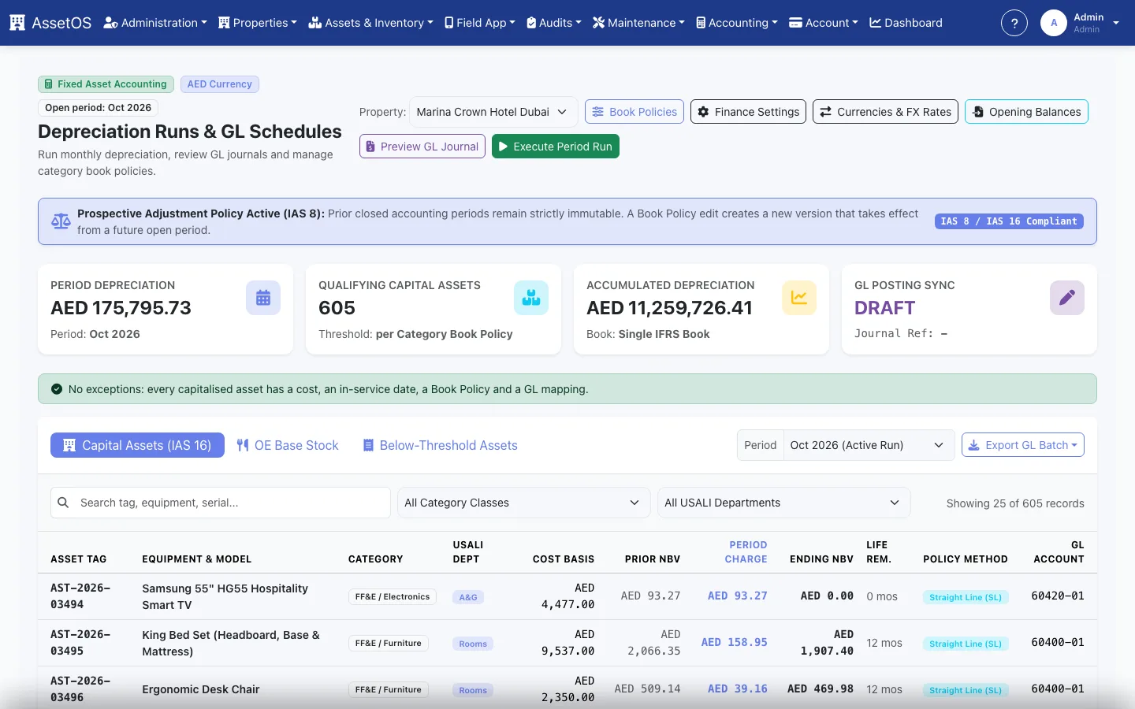Click the Book Policies button
1135x709 pixels.
(x=634, y=112)
